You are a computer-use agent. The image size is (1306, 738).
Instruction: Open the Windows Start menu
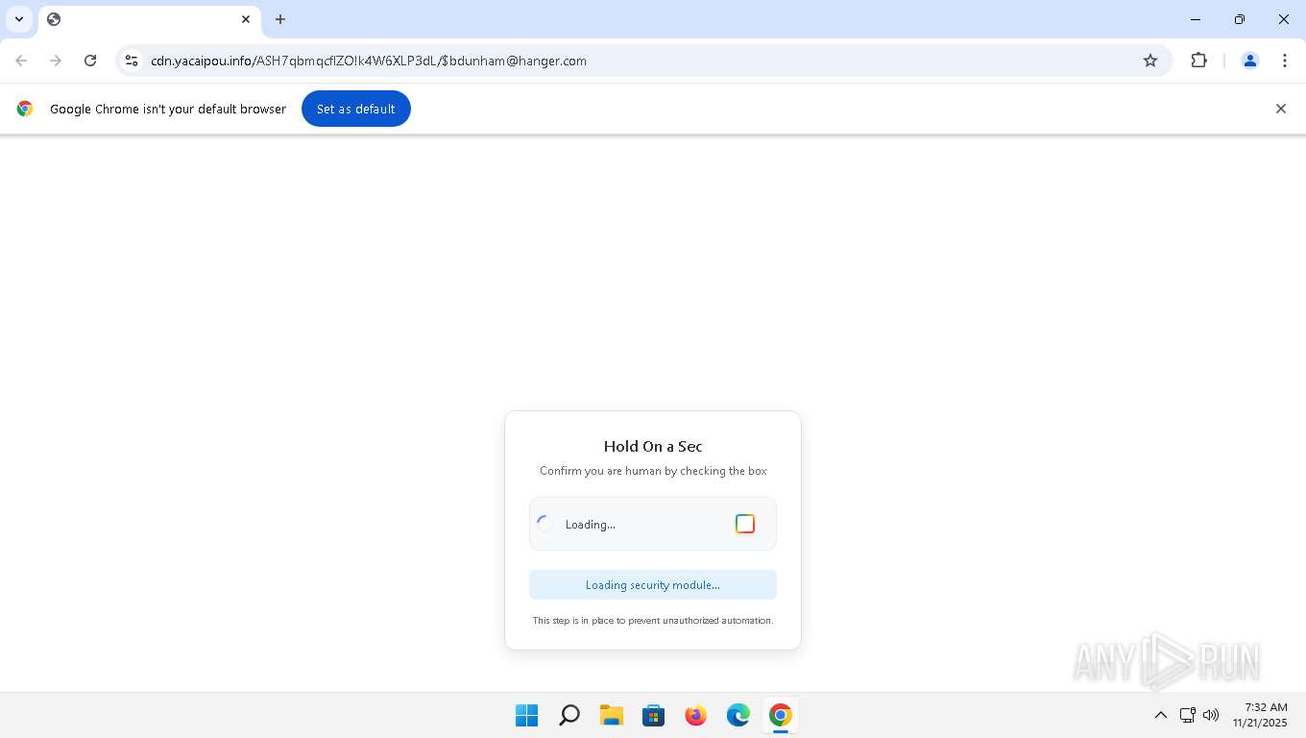527,715
